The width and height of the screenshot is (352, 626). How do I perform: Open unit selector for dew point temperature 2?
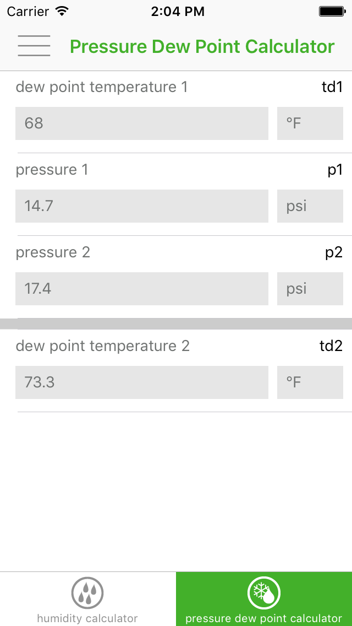pyautogui.click(x=310, y=382)
